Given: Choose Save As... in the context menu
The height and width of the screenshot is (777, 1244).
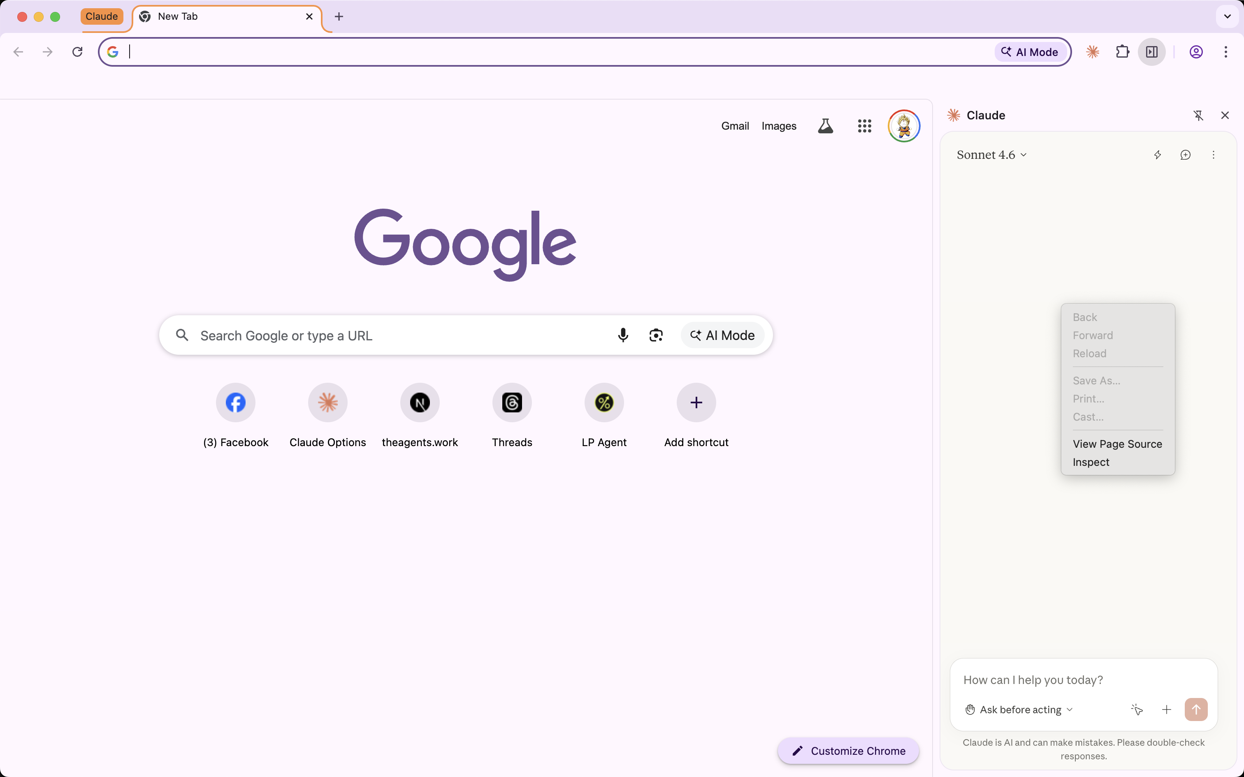Looking at the screenshot, I should 1118,380.
